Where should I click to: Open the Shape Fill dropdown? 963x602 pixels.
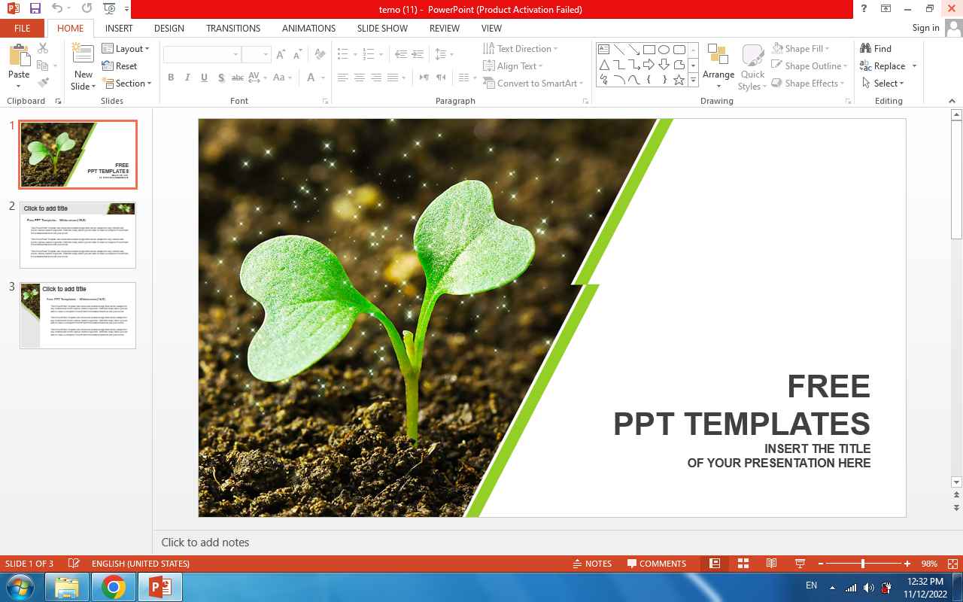[x=810, y=48]
